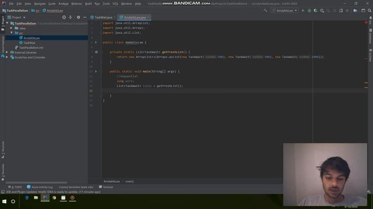This screenshot has width=373, height=209.
Task: Collapse the TaskParallelism root node
Action: coord(8,23)
